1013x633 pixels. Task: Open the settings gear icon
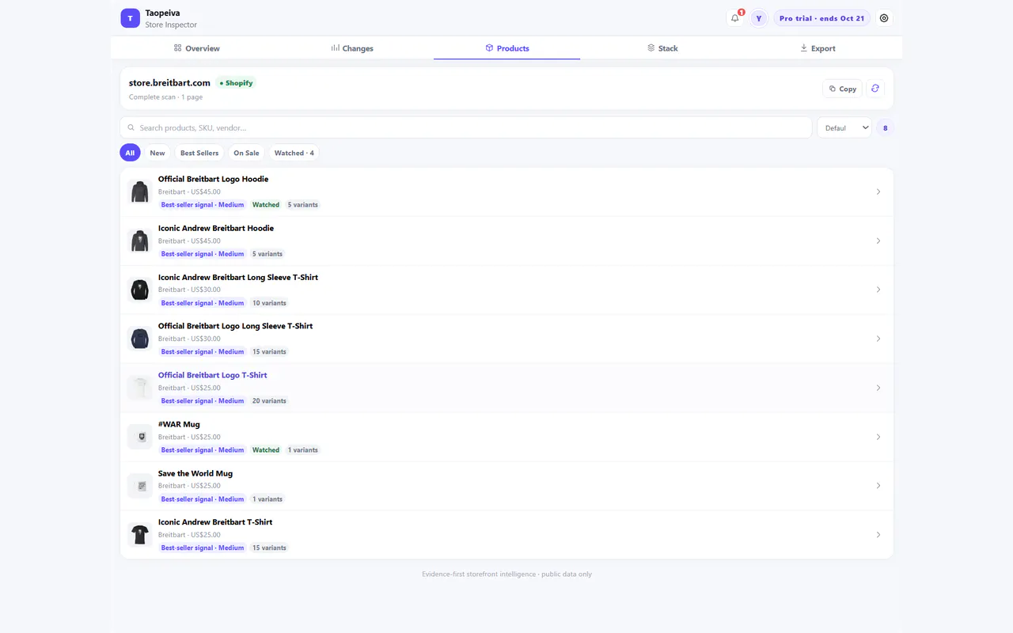coord(884,18)
